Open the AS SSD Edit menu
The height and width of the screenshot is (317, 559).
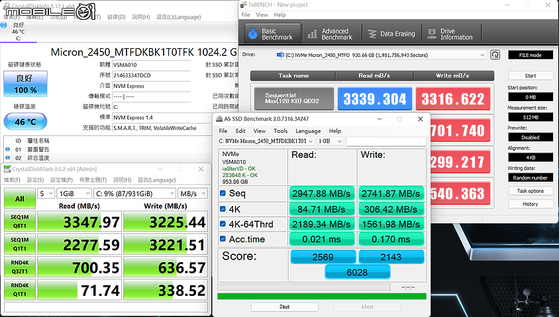point(240,131)
